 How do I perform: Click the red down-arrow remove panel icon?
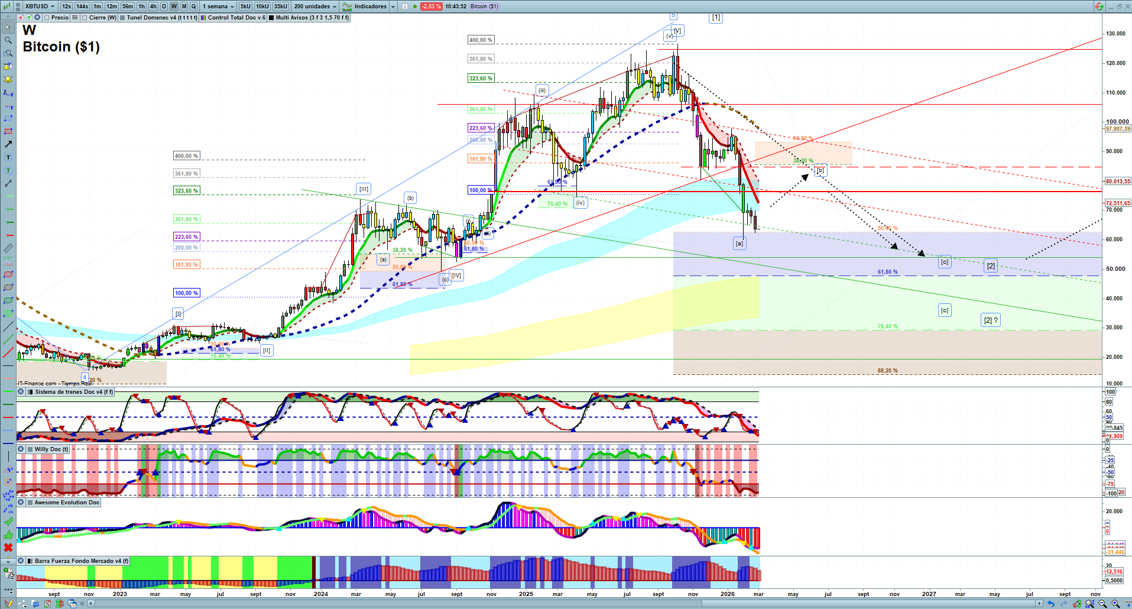[21, 18]
